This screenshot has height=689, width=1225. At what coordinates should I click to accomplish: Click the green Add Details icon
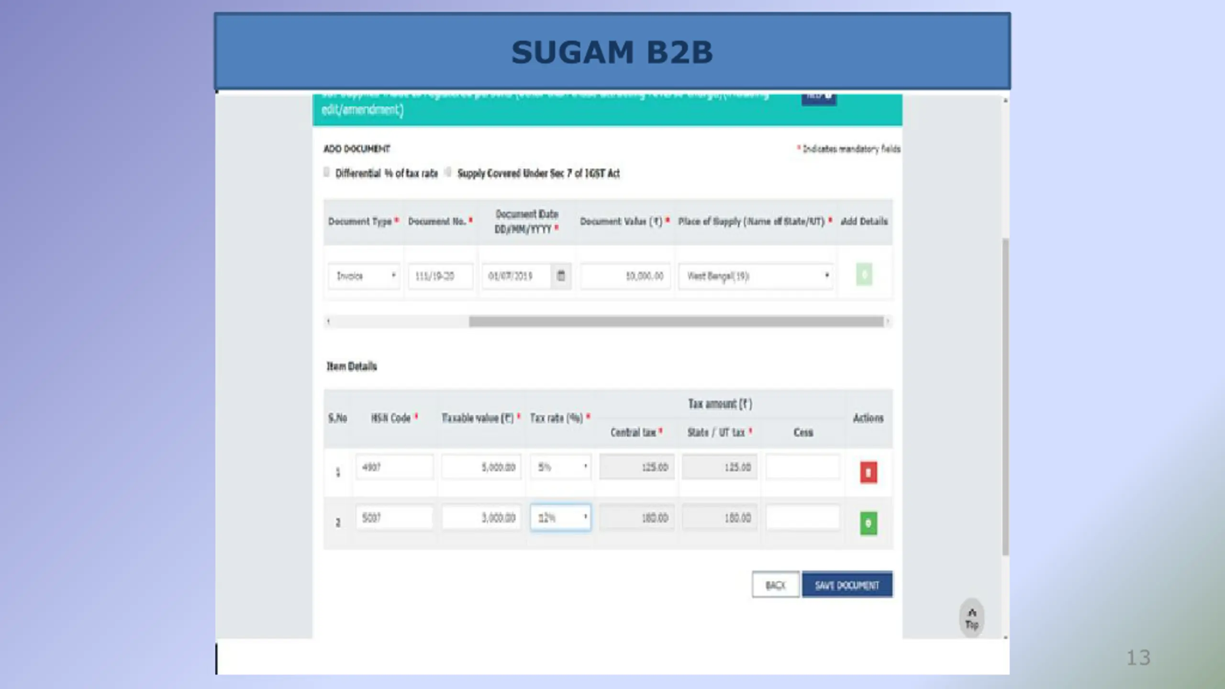(x=864, y=275)
